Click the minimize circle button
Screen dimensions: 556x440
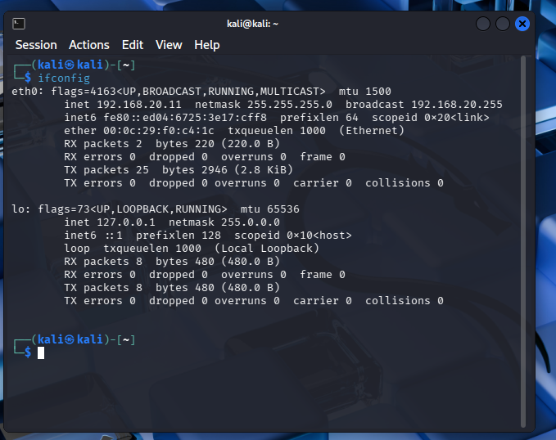pos(483,24)
